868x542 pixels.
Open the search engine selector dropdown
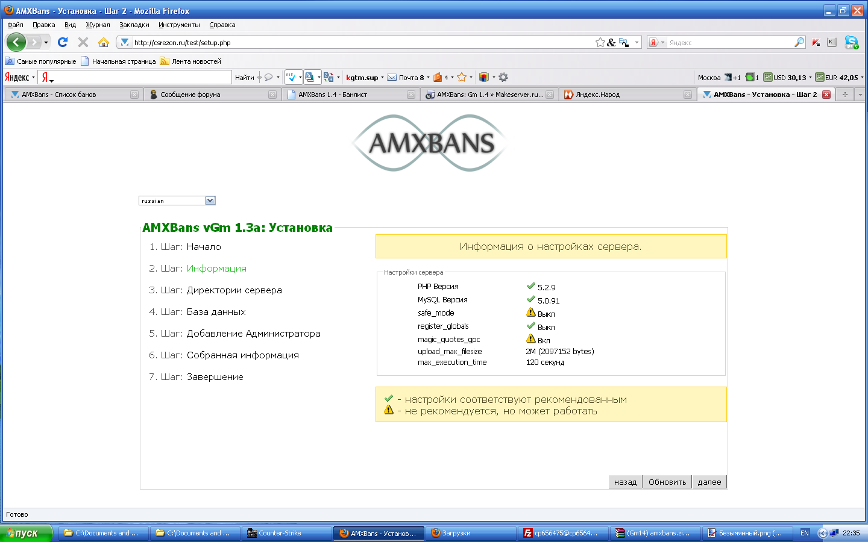coord(656,42)
